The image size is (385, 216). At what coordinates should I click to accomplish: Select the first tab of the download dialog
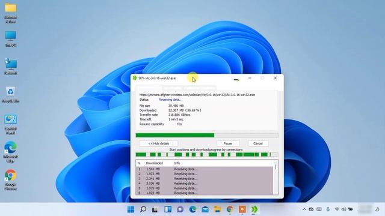(x=149, y=88)
